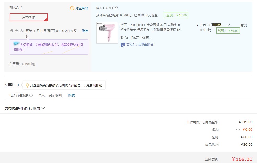This screenshot has height=163, width=257.
Task: Click the 返现 ¥50.00 tag
Action: (228, 31)
